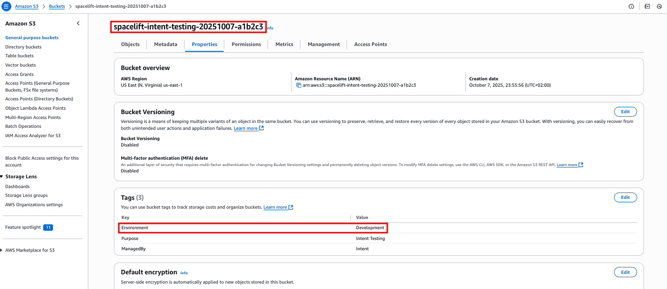Viewport: 667px width, 289px height.
Task: Edit the Bucket Versioning settings
Action: [x=625, y=111]
